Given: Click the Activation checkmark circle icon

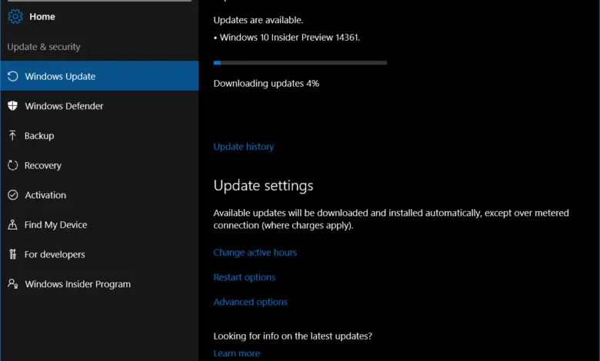Looking at the screenshot, I should coord(12,195).
